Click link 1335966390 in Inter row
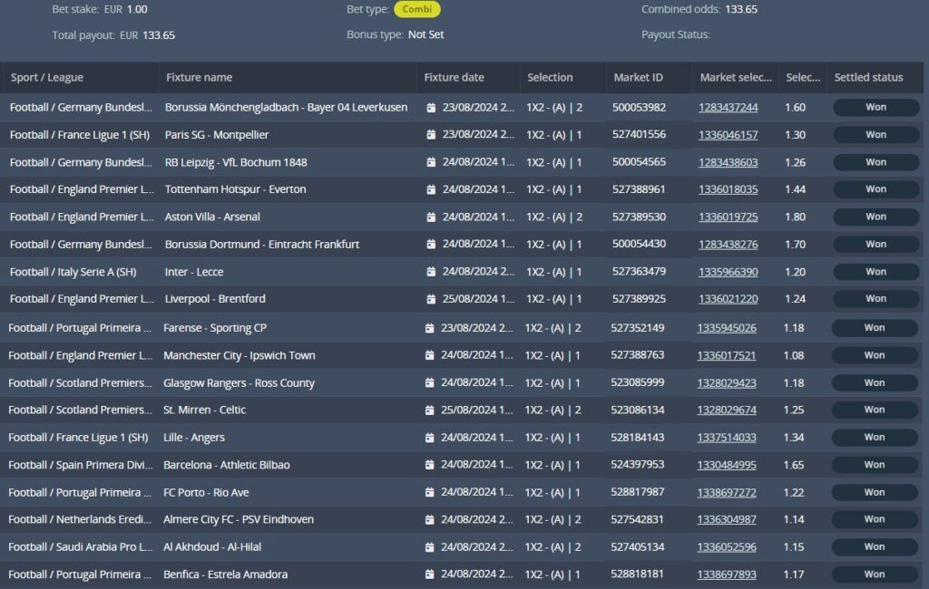Screen dimensions: 929x589 (729, 273)
